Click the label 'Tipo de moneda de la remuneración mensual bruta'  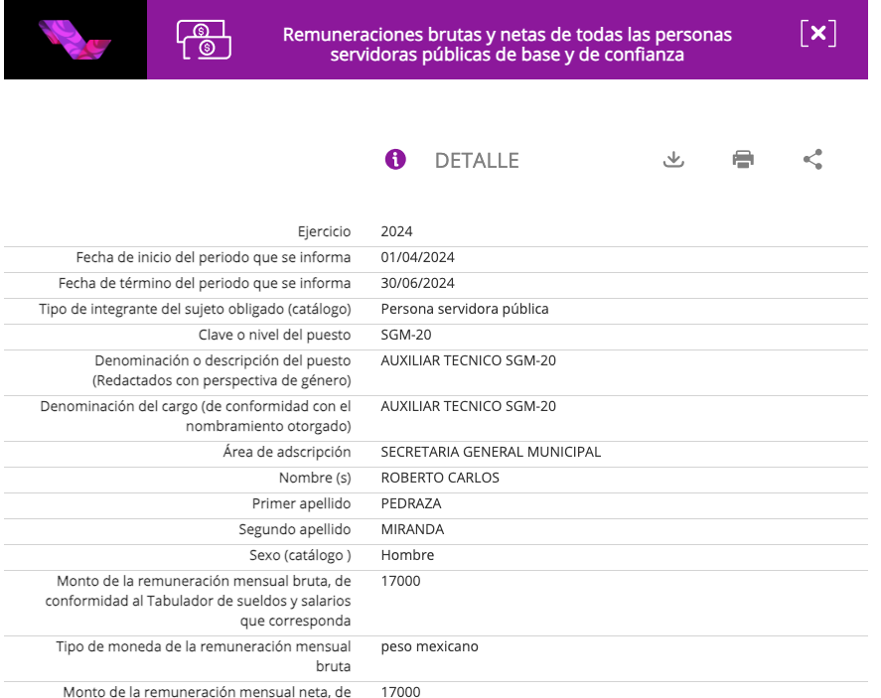tap(204, 656)
